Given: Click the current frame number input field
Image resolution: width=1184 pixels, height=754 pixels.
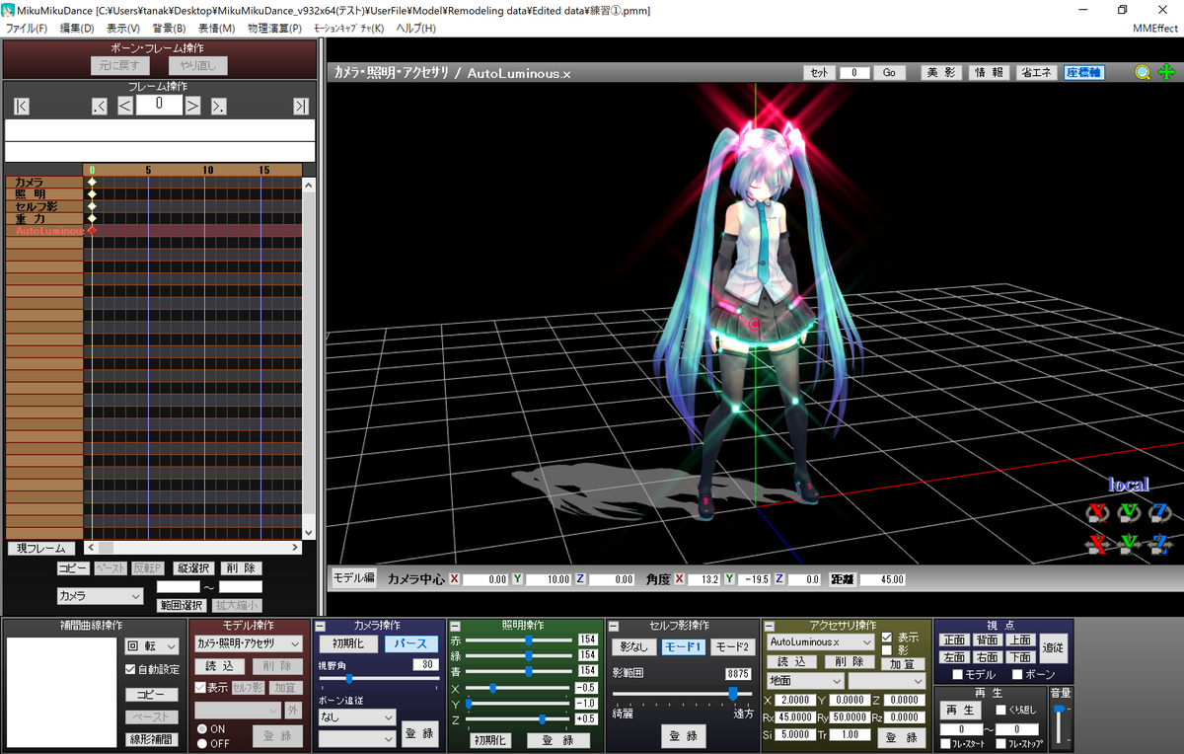Looking at the screenshot, I should pyautogui.click(x=159, y=105).
